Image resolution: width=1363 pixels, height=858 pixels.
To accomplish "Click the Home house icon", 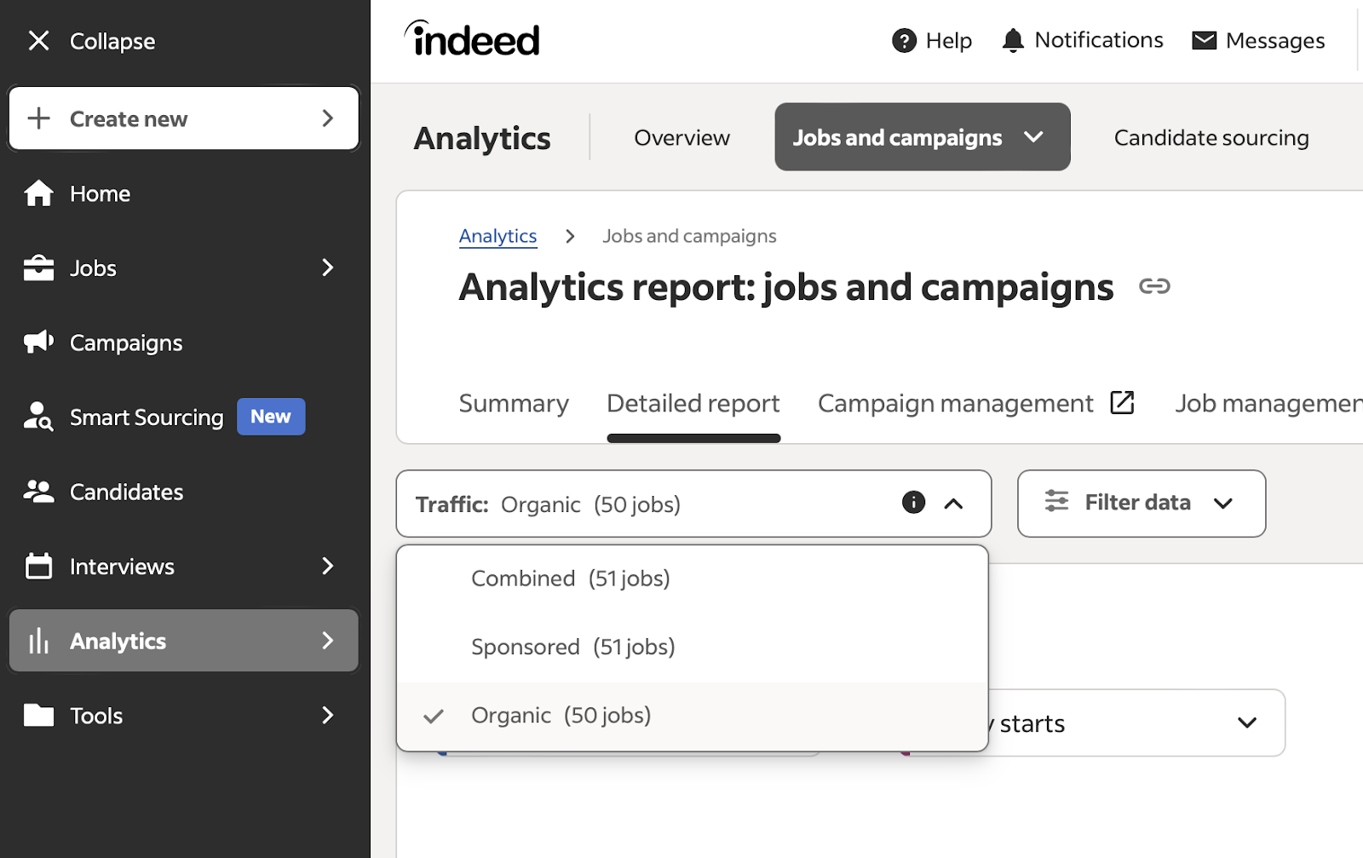I will (38, 193).
